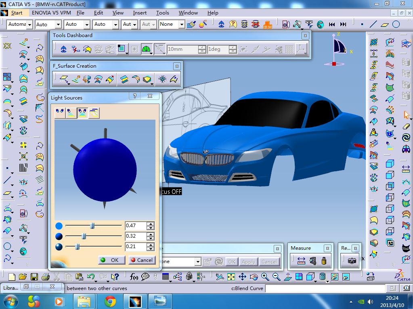Expand the dropdown ending in 'one' at bottom

[x=198, y=261]
